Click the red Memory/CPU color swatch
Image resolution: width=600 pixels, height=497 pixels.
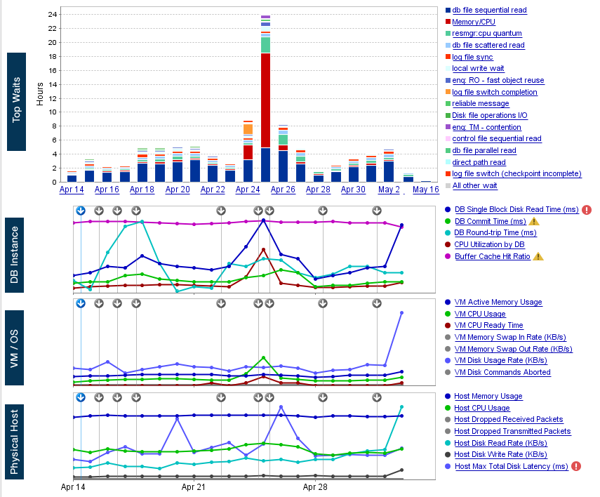(448, 22)
